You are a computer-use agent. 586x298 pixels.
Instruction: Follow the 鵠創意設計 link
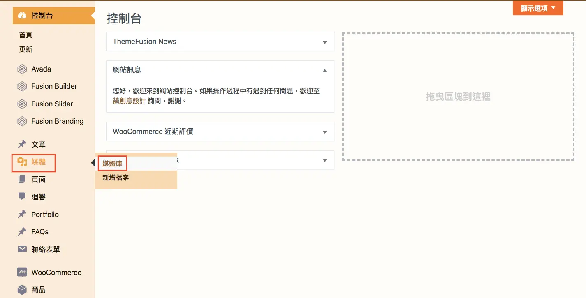[x=129, y=100]
